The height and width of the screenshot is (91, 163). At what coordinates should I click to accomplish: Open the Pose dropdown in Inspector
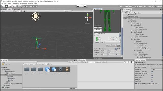click(102, 42)
